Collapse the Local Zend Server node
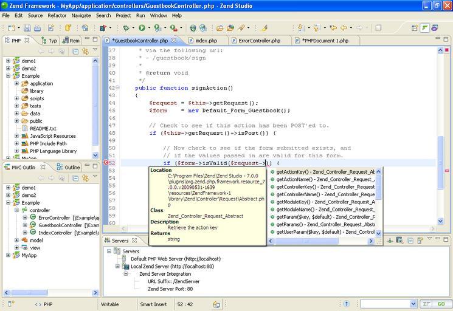This screenshot has width=453, height=311. [x=118, y=266]
